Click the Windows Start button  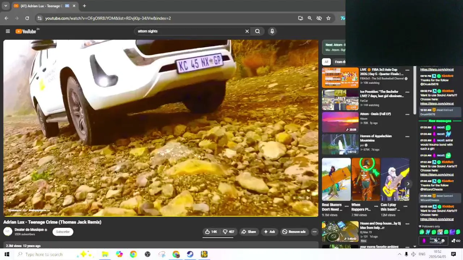click(x=7, y=254)
